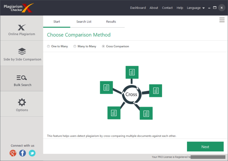Image resolution: width=228 pixels, height=161 pixels.
Task: Click the 'Choose Comparison Method' heading
Action: (x=79, y=35)
